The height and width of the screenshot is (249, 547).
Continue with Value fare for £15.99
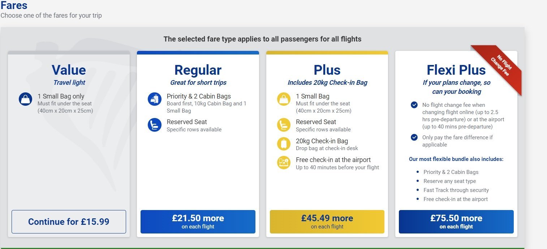tap(69, 222)
